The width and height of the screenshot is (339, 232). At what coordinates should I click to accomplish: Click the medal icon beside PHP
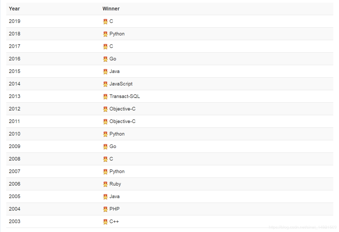click(x=105, y=209)
